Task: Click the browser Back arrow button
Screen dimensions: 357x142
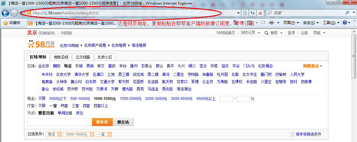Action: pyautogui.click(x=5, y=13)
